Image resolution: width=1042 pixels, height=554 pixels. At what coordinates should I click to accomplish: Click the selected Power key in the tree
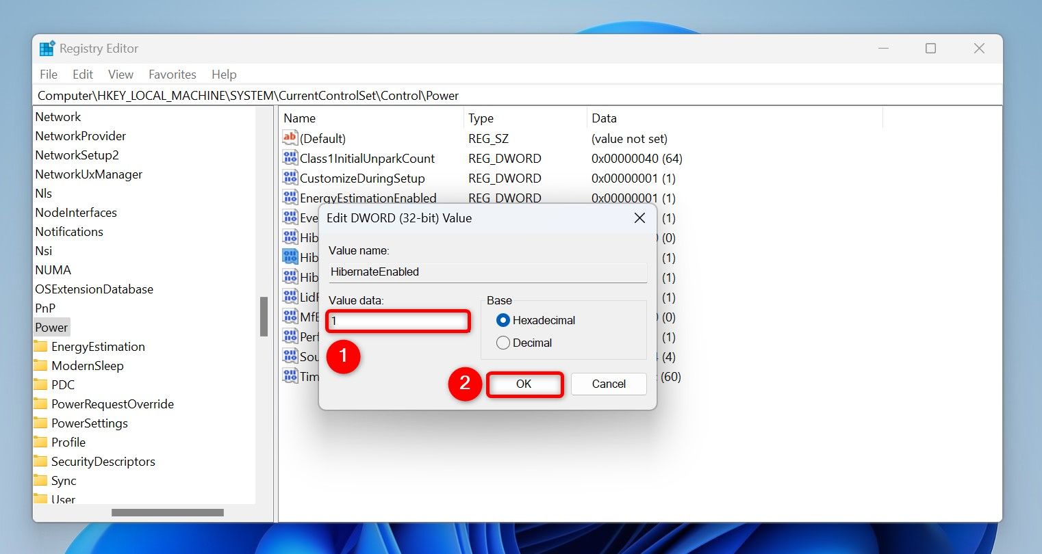(52, 328)
